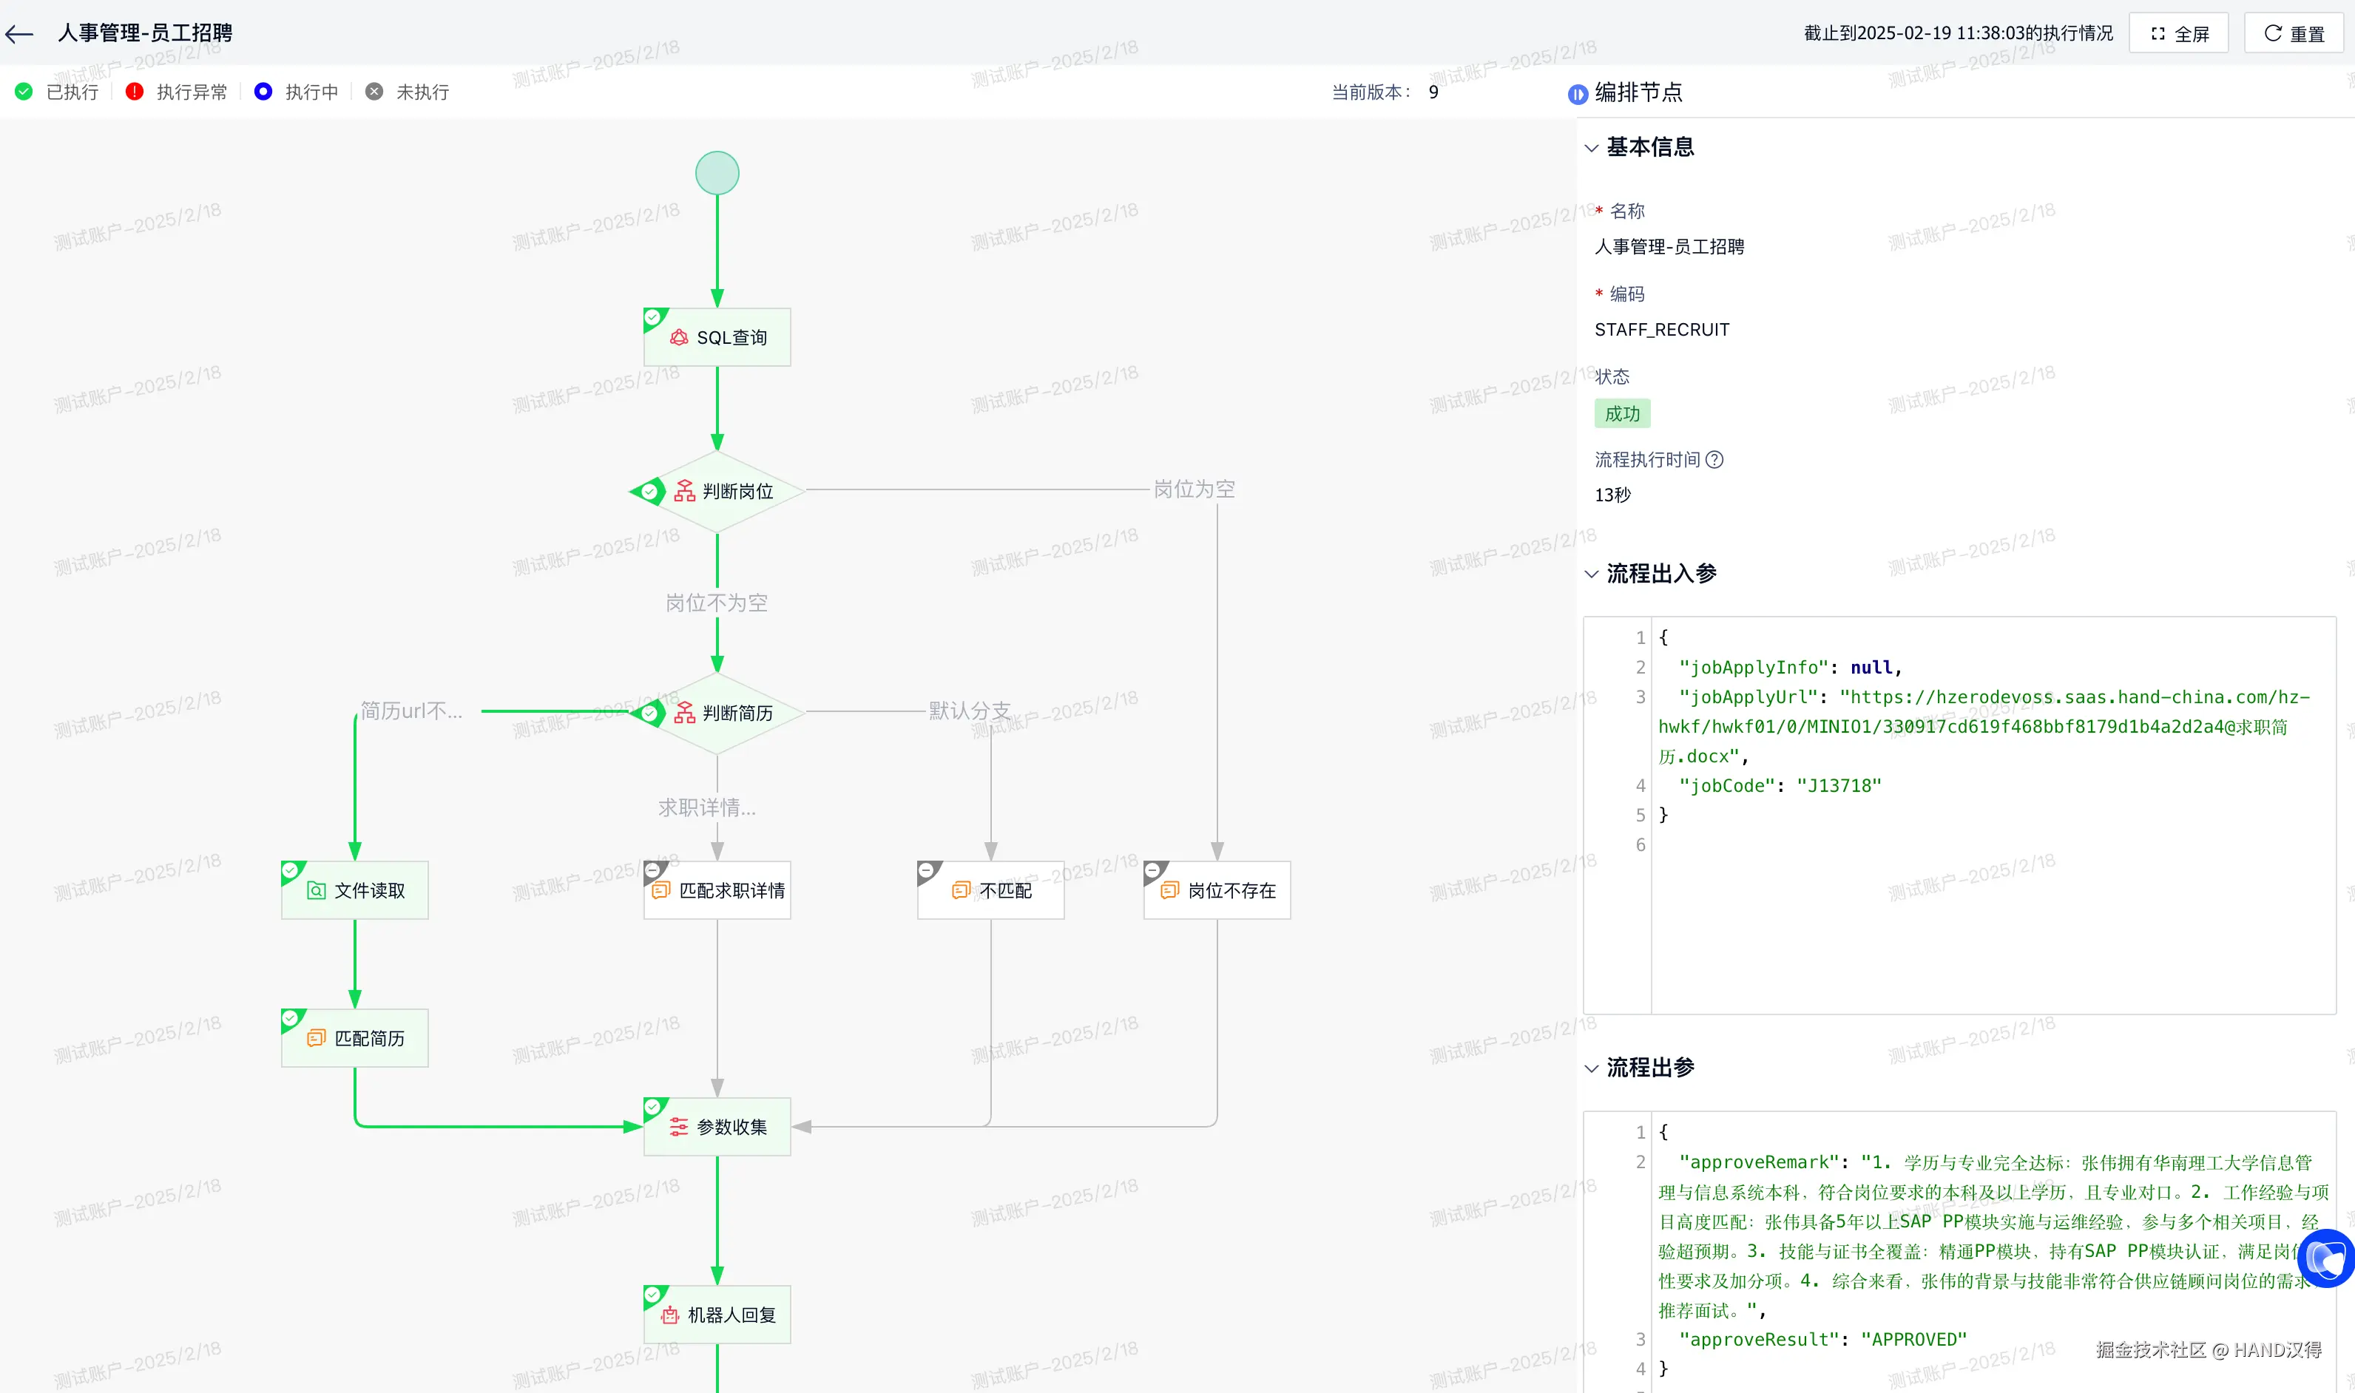
Task: Collapse the 基本信息 section
Action: pos(1592,147)
